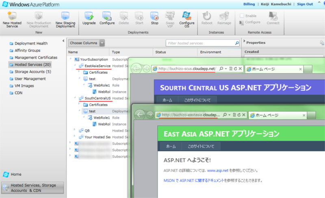Toggle the Remote Access Enable checkbox

tap(243, 16)
